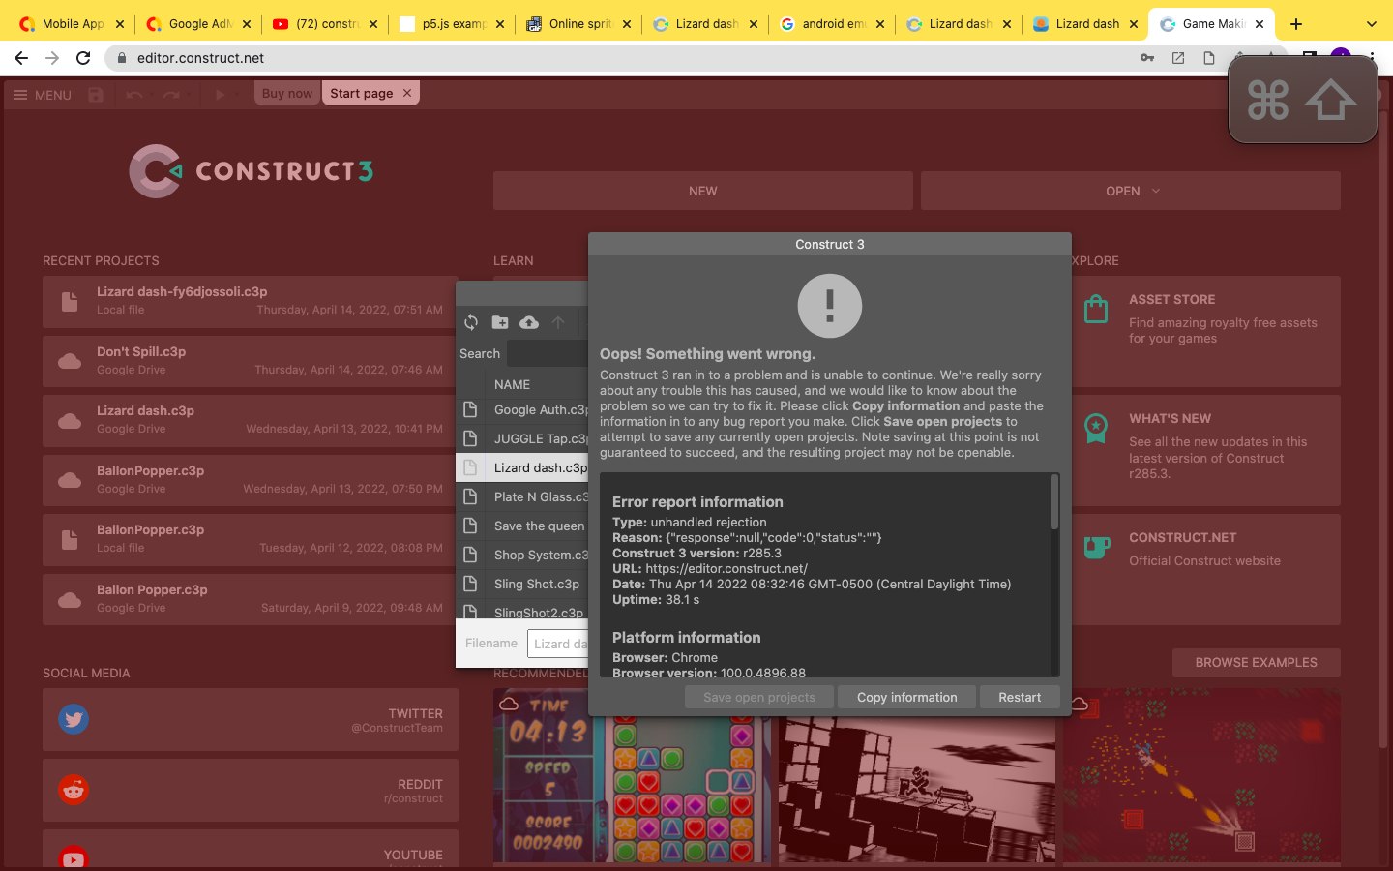Screen dimensions: 1393x871
Task: Click the What's New badge icon
Action: pyautogui.click(x=1096, y=428)
